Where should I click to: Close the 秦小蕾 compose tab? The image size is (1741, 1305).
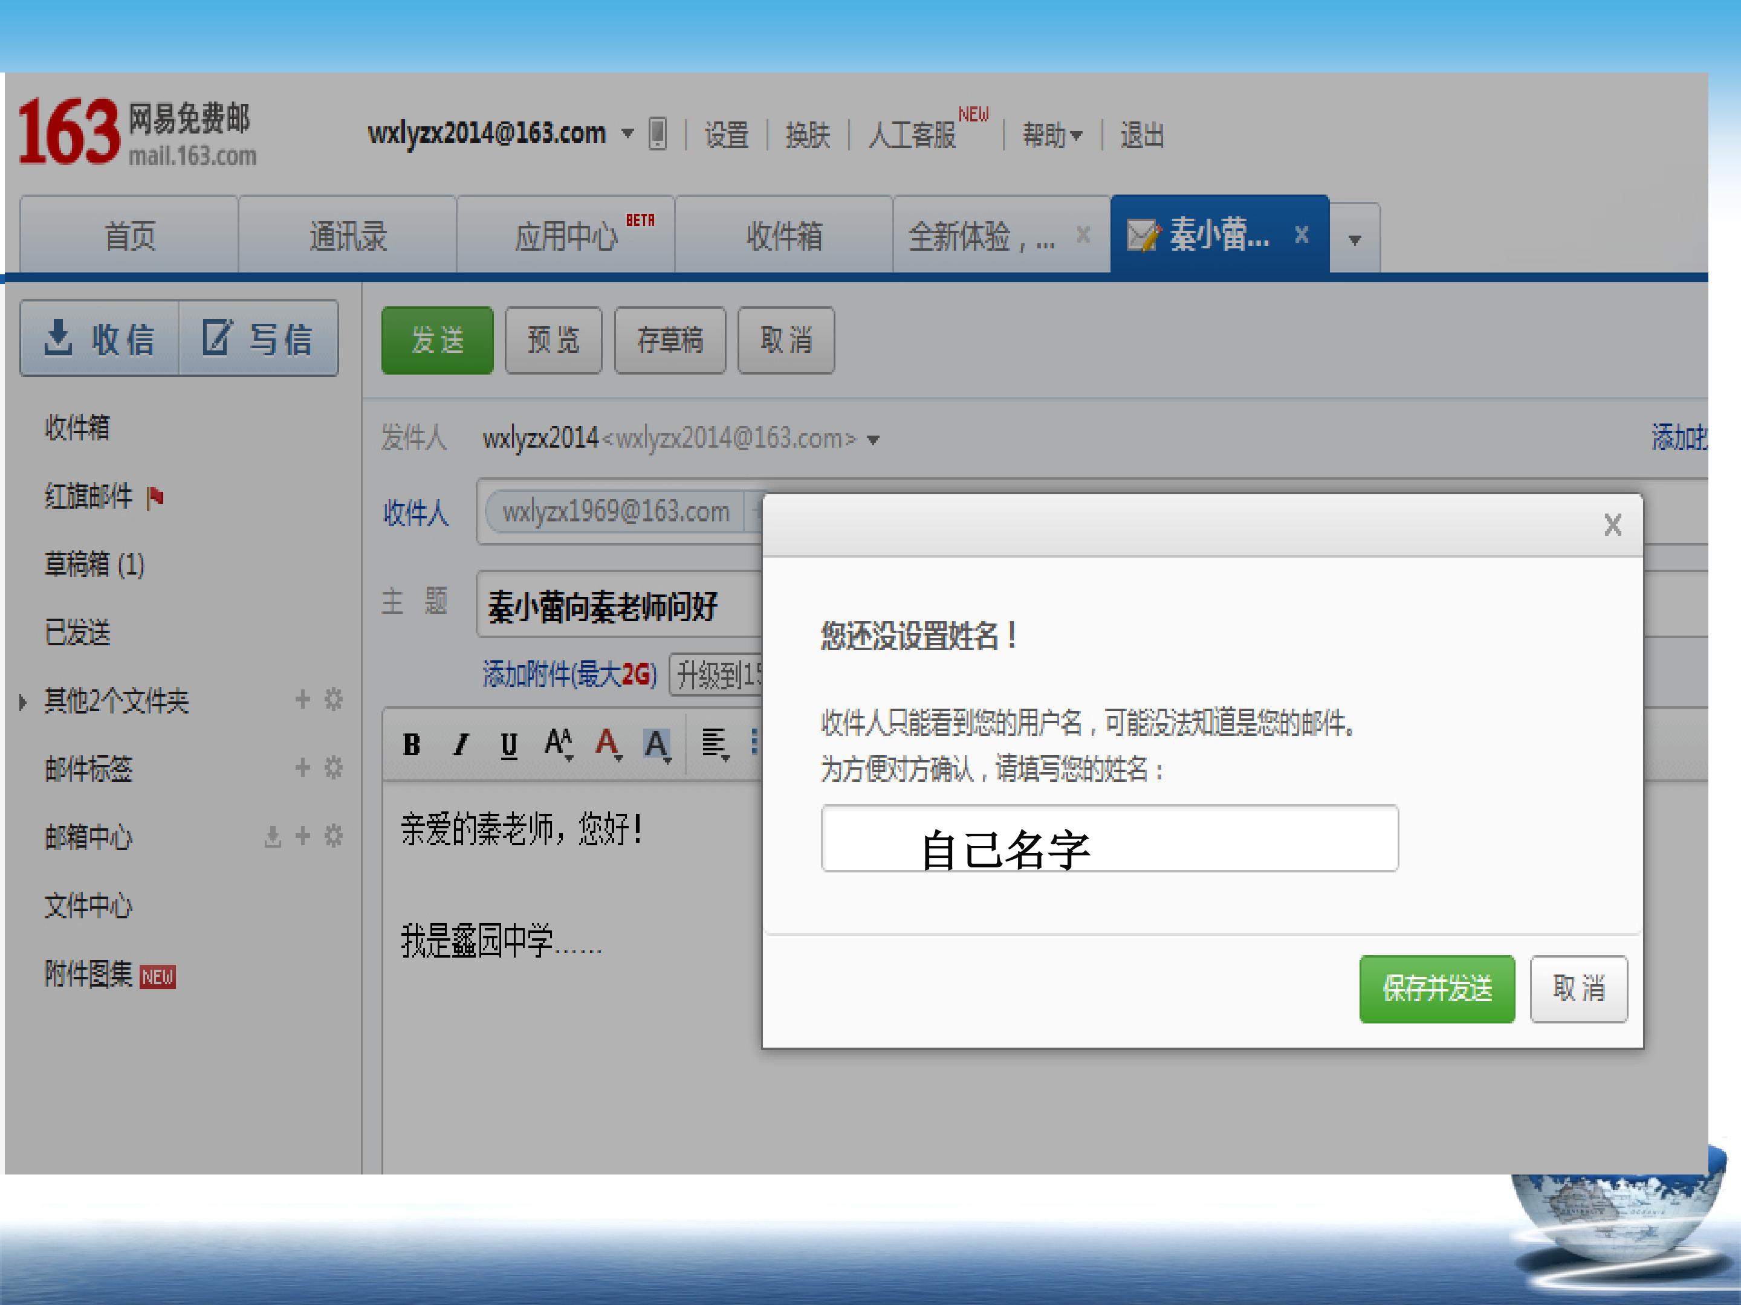[1302, 234]
